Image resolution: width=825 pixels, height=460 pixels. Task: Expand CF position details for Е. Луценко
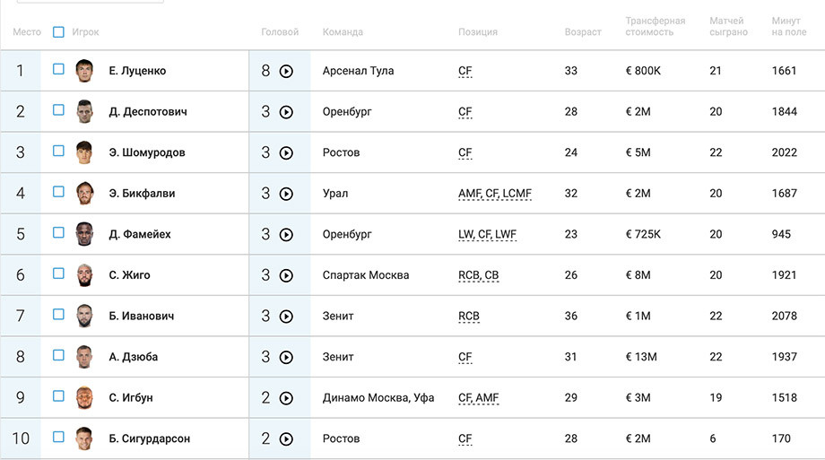[x=465, y=71]
